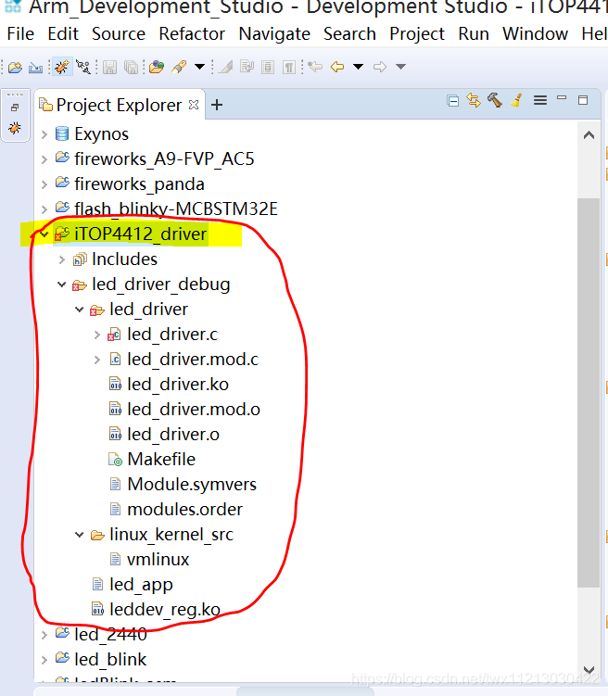Click the New Debug Connection bug icon
Image resolution: width=608 pixels, height=696 pixels.
click(62, 67)
